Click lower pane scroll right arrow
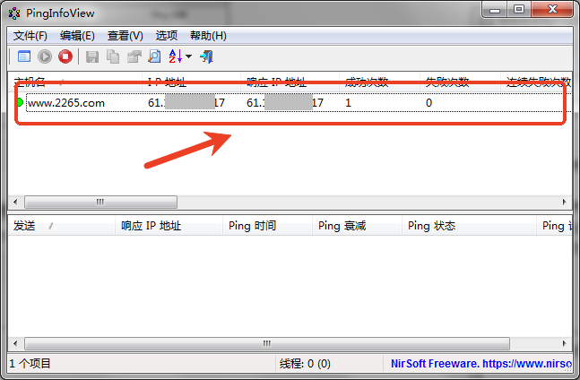 (564, 343)
